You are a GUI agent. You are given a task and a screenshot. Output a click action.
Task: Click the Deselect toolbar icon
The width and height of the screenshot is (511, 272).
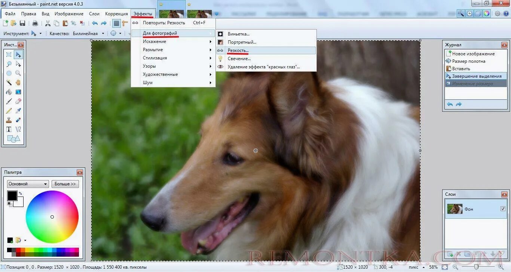(82, 23)
